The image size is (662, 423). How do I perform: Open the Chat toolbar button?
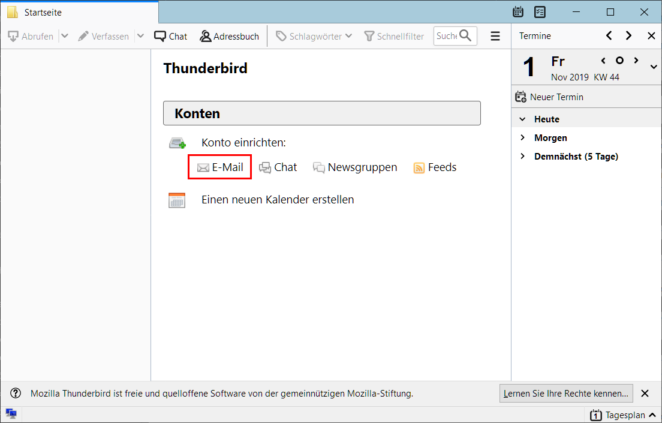[171, 36]
